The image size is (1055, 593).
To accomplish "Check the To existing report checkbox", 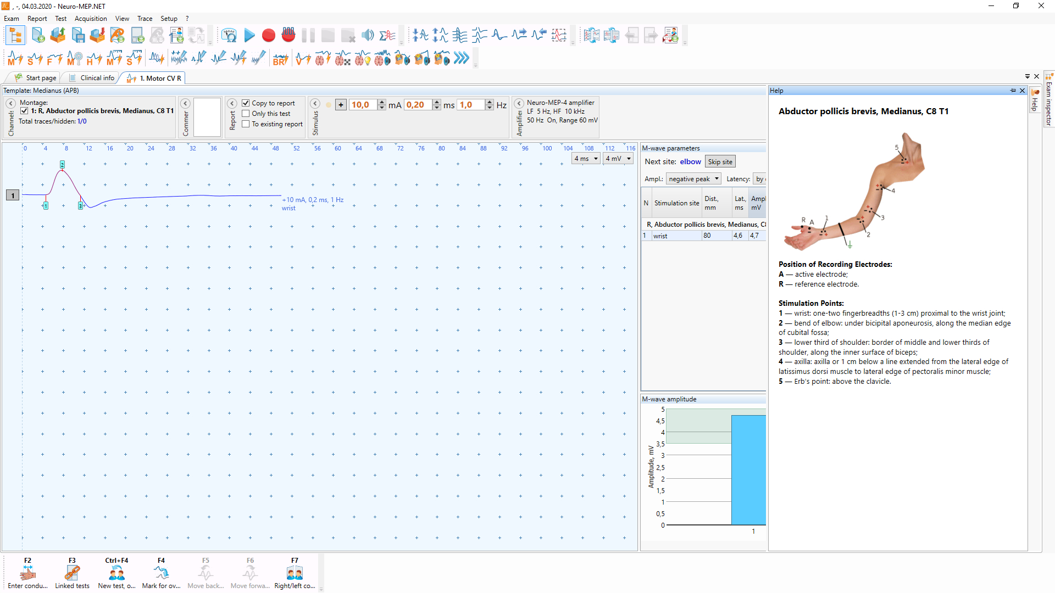I will 246,124.
